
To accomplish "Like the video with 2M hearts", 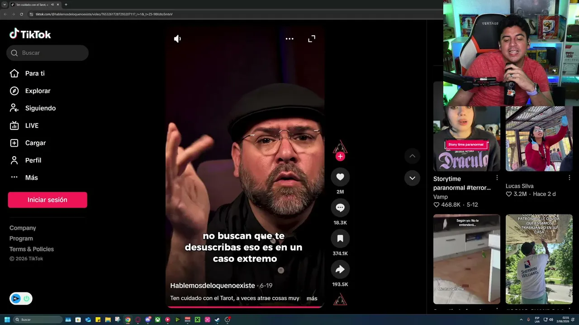I will tap(340, 177).
